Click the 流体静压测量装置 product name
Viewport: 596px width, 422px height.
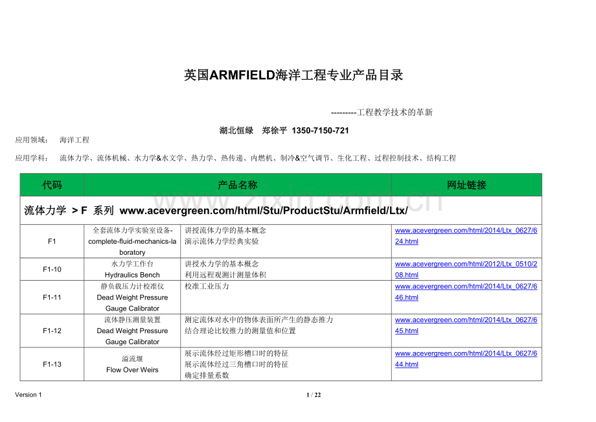click(132, 320)
